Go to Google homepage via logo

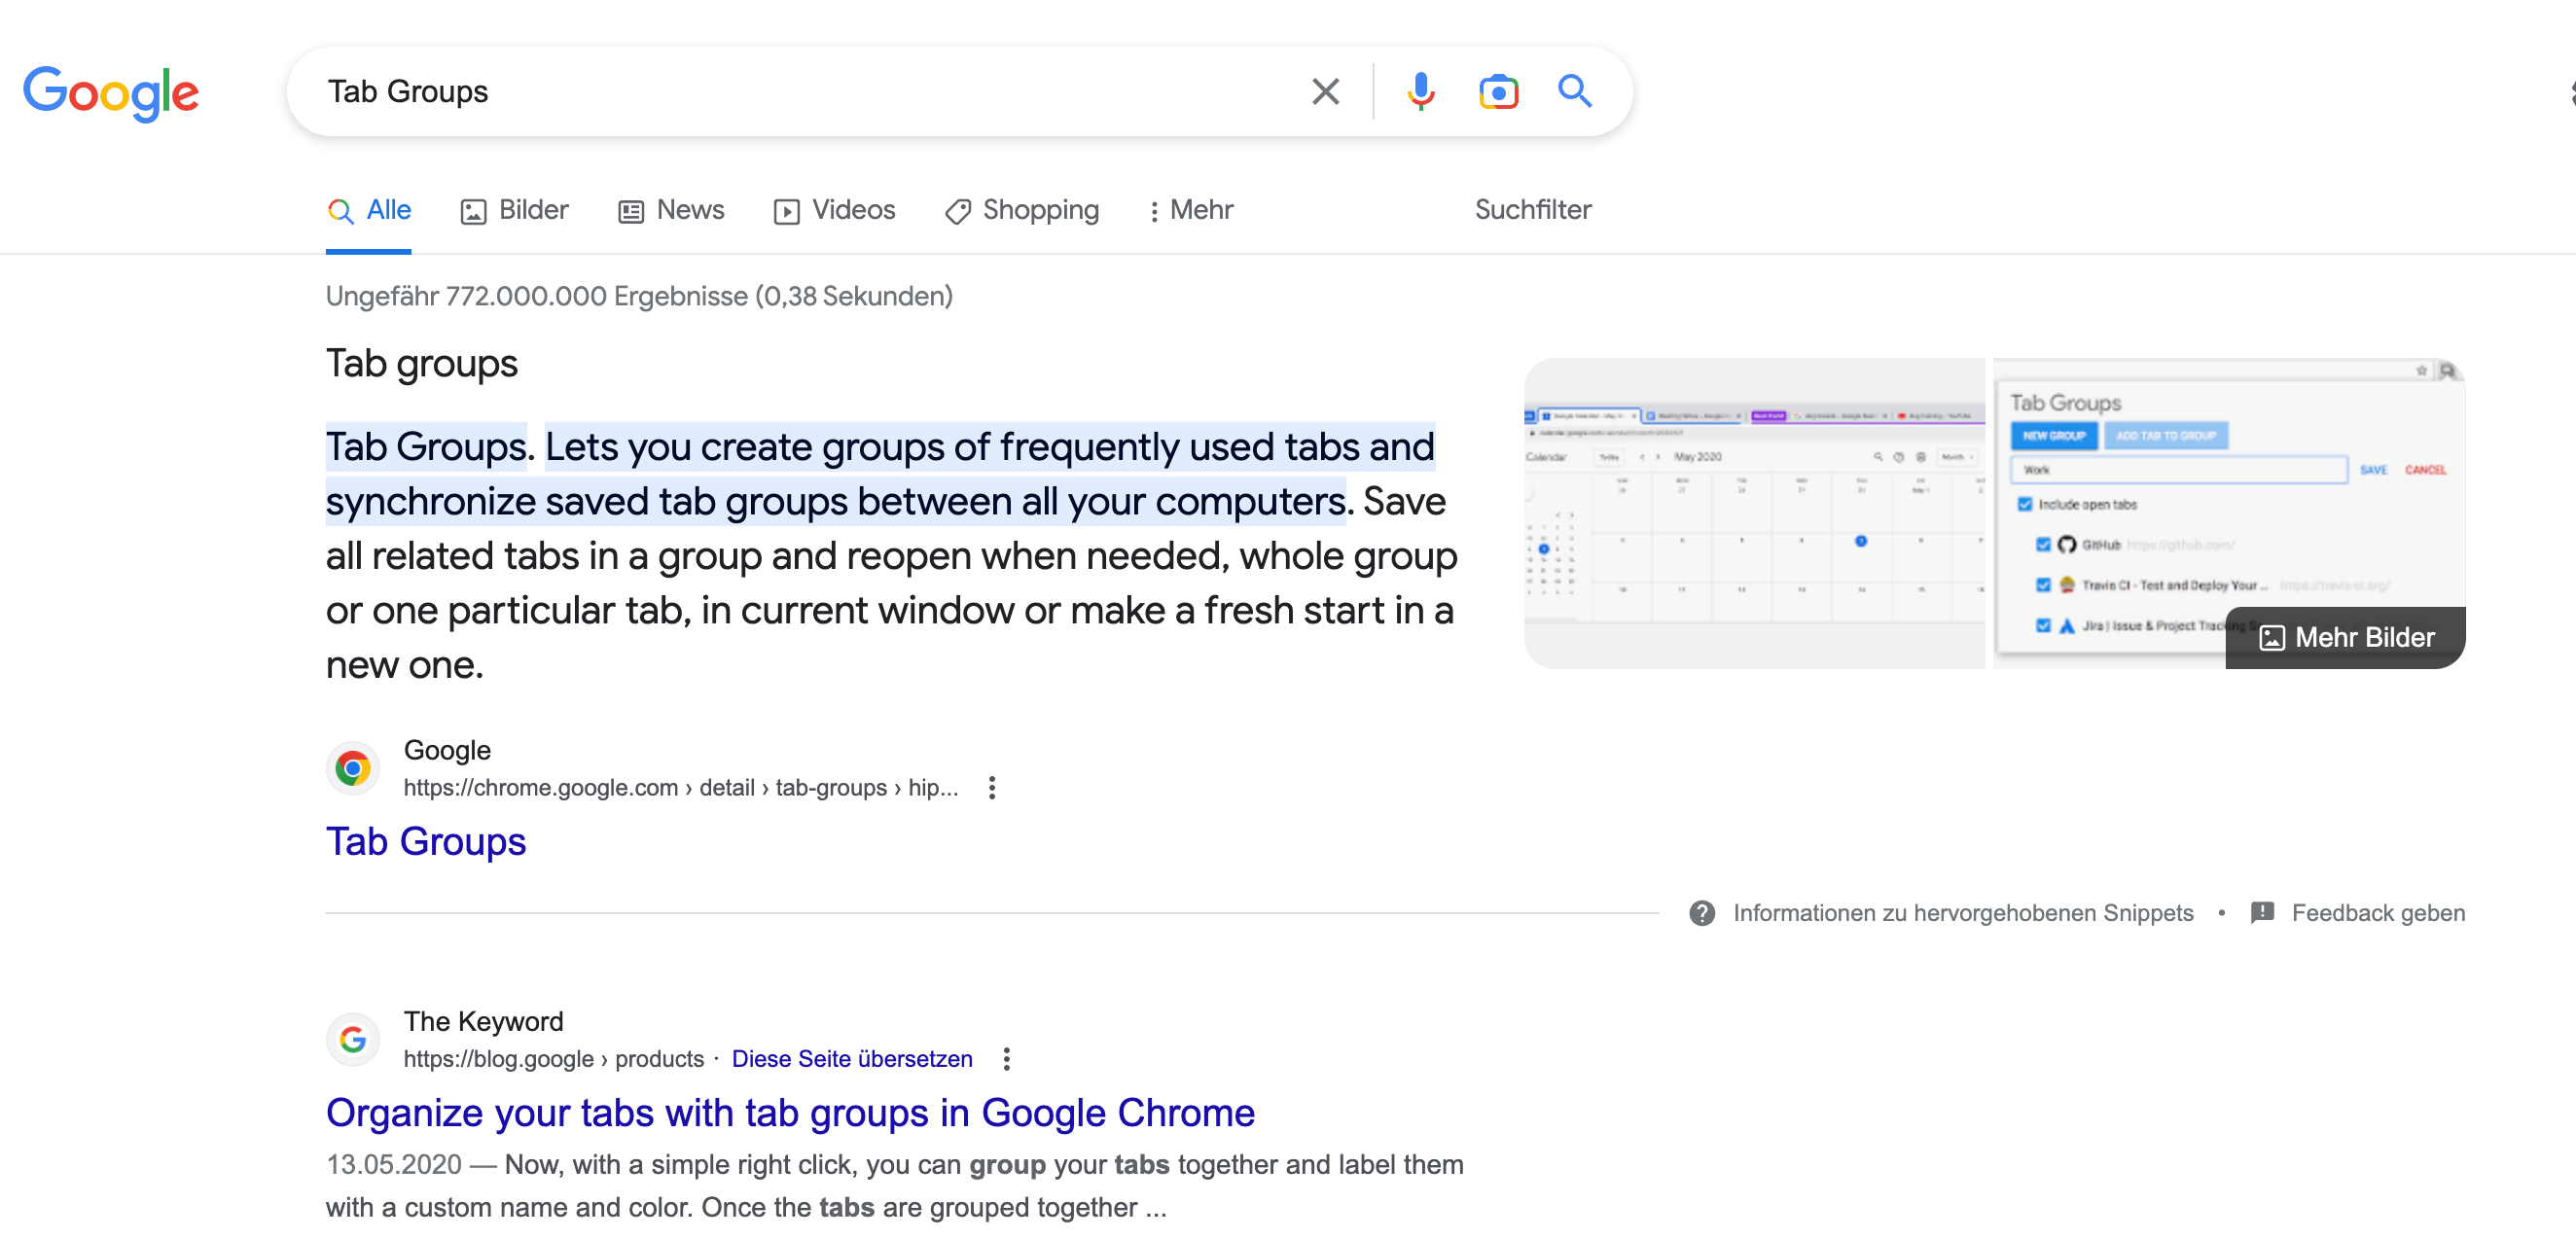tap(111, 93)
